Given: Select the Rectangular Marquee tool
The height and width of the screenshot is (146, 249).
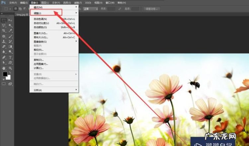Looking at the screenshot, I should coord(4,21).
